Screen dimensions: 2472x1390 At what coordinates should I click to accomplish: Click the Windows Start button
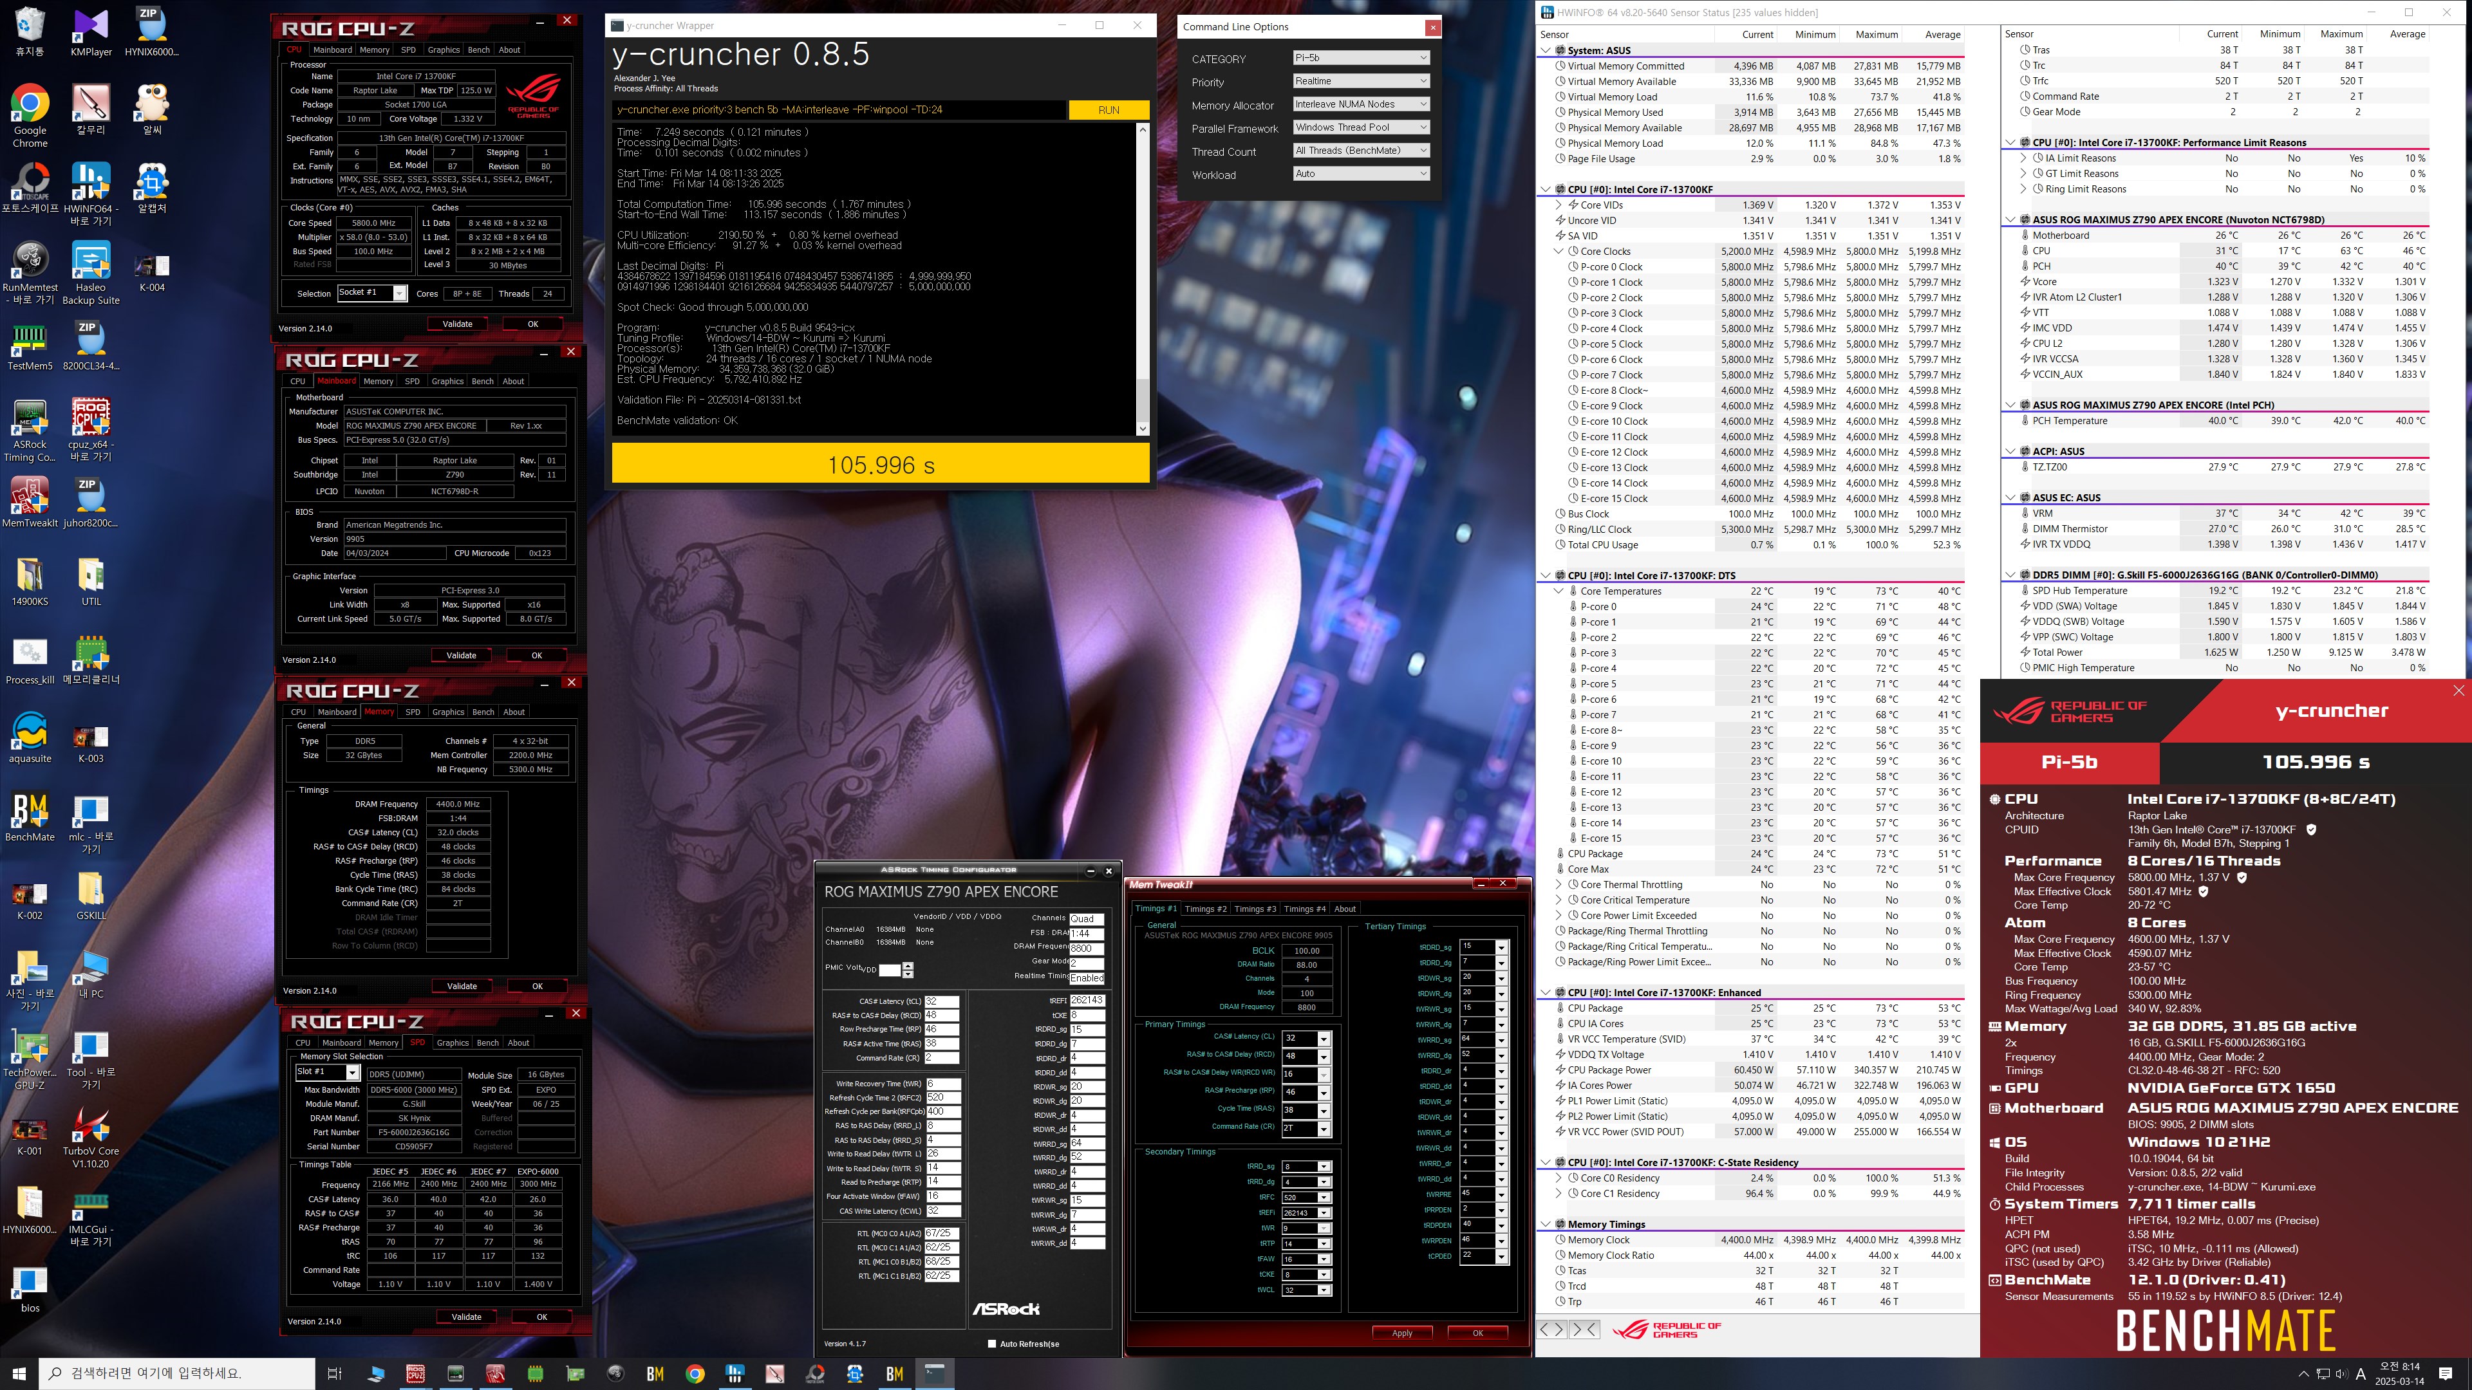[19, 1373]
